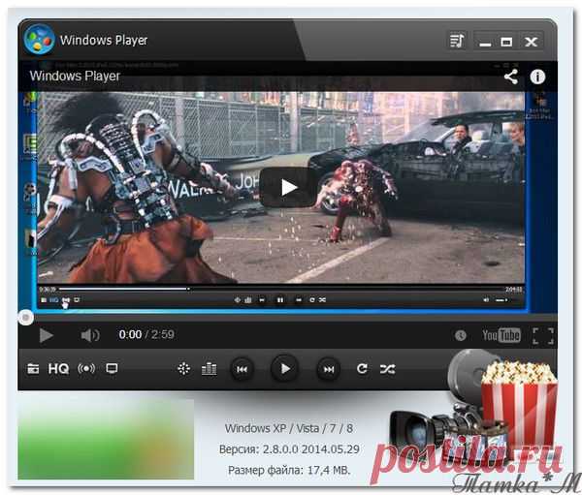Open the playlist panel icon in title bar

pyautogui.click(x=457, y=41)
